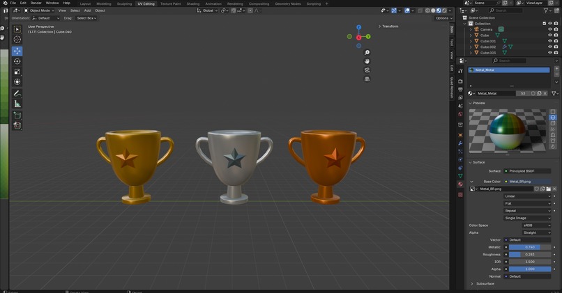Switch to Geometry Nodes workspace tab
Screen dimensions: 562x293
pyautogui.click(x=288, y=3)
